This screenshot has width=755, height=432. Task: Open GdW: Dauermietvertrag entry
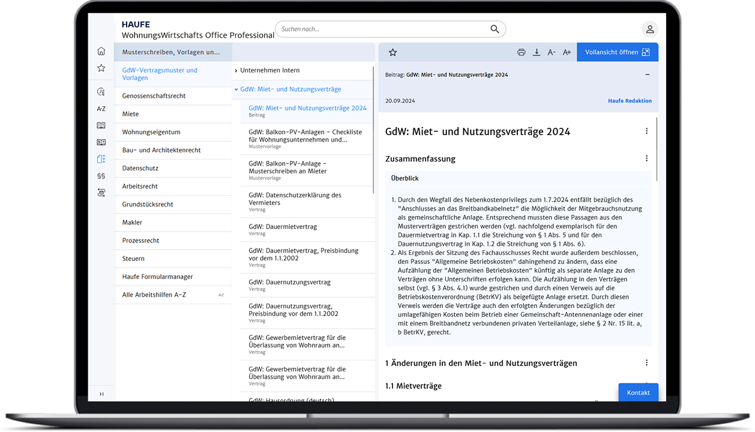pyautogui.click(x=307, y=230)
